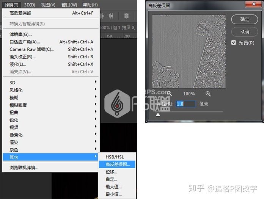
Task: Zoom in the dialog preview
Action: [x=208, y=94]
